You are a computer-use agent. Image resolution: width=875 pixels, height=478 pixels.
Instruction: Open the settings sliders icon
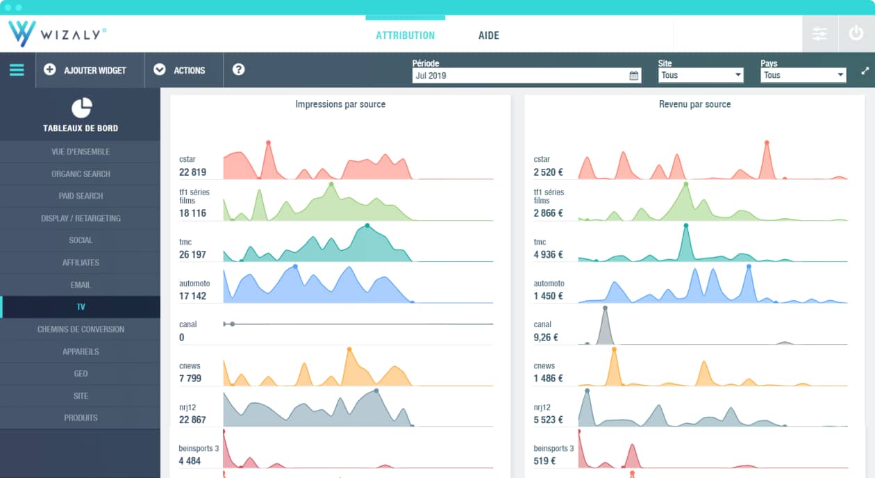820,33
